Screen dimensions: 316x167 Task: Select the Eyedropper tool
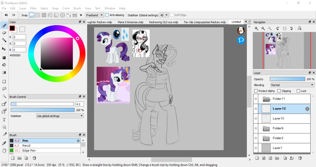4,143
